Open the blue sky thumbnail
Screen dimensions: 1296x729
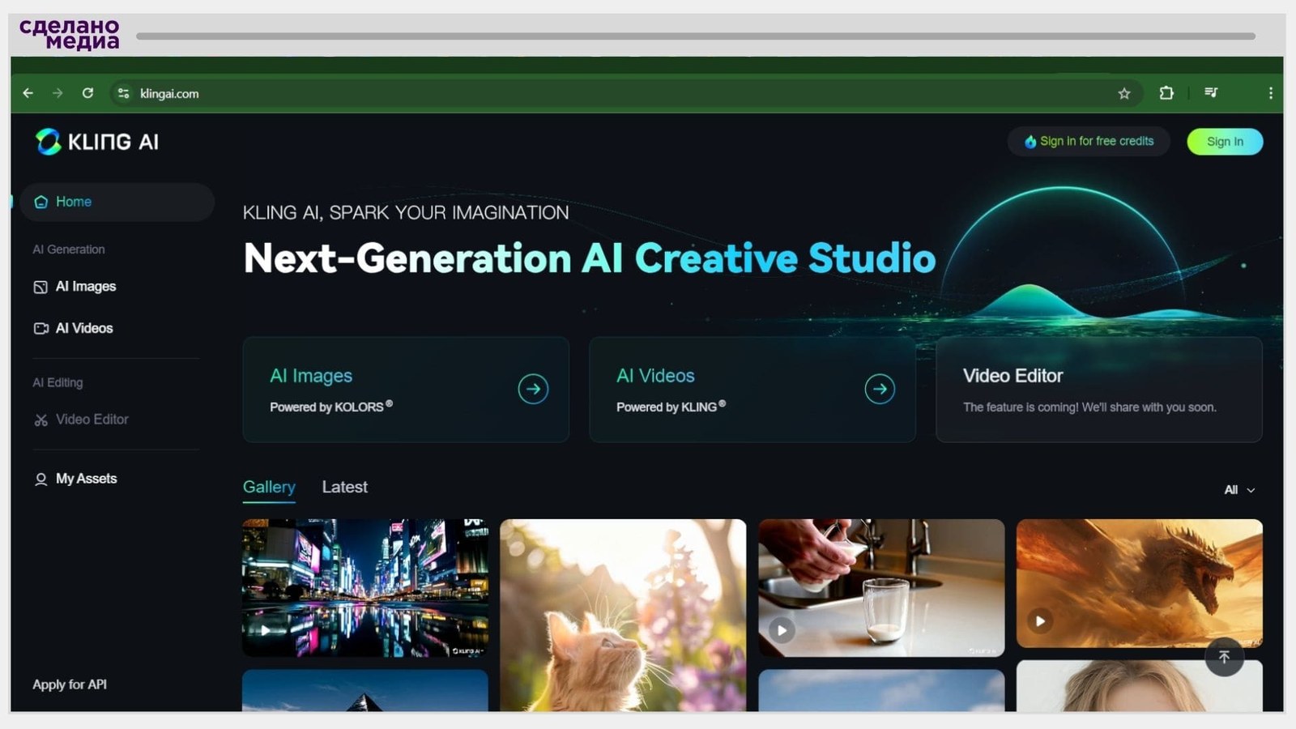tap(881, 691)
